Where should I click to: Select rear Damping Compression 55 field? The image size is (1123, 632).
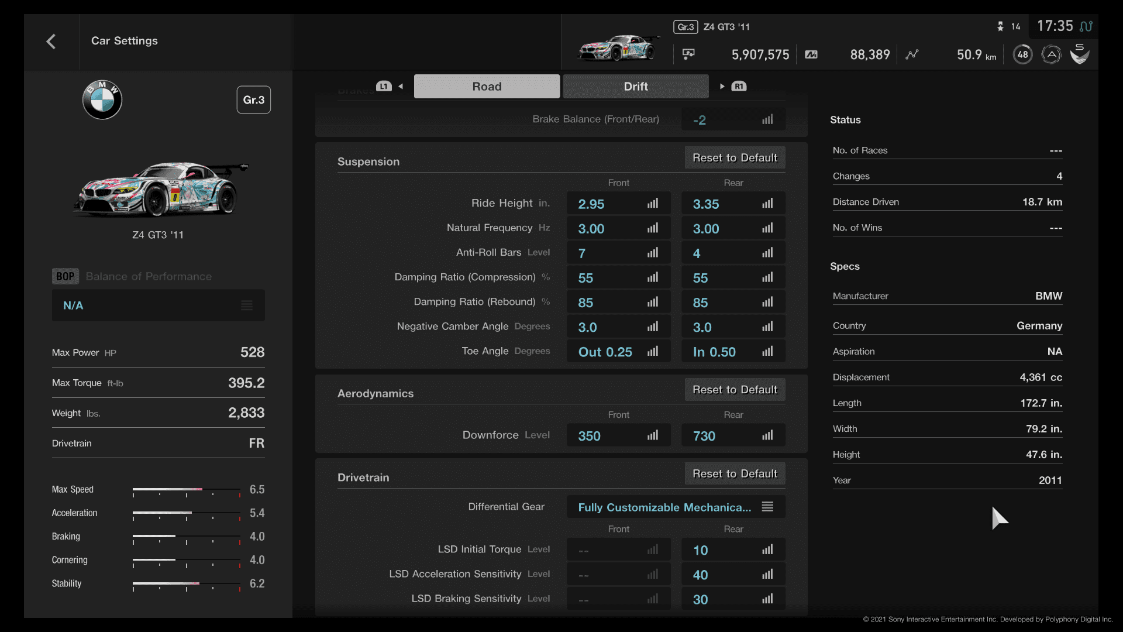coord(733,277)
